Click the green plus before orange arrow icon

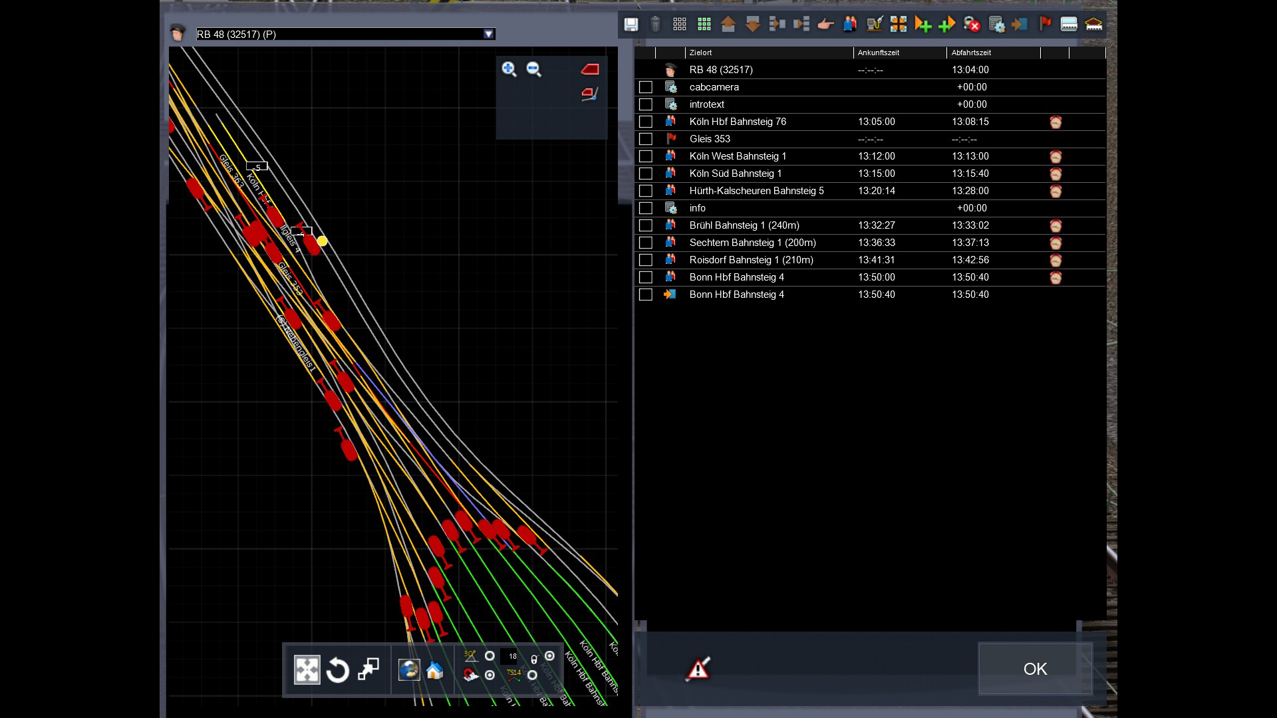pos(947,25)
